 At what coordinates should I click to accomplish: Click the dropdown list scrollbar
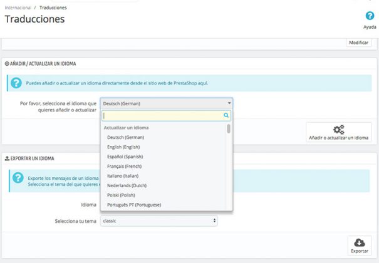(x=229, y=128)
